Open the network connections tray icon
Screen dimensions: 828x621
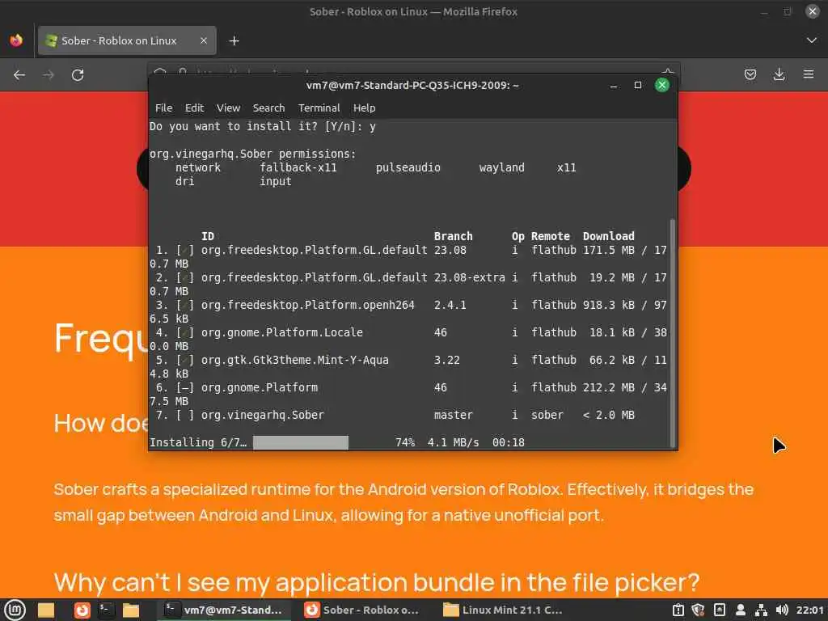(761, 610)
